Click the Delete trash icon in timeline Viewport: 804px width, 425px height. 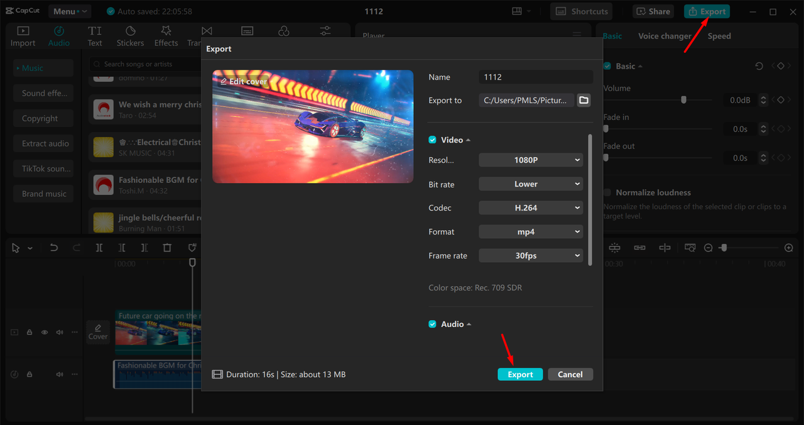[x=167, y=248]
